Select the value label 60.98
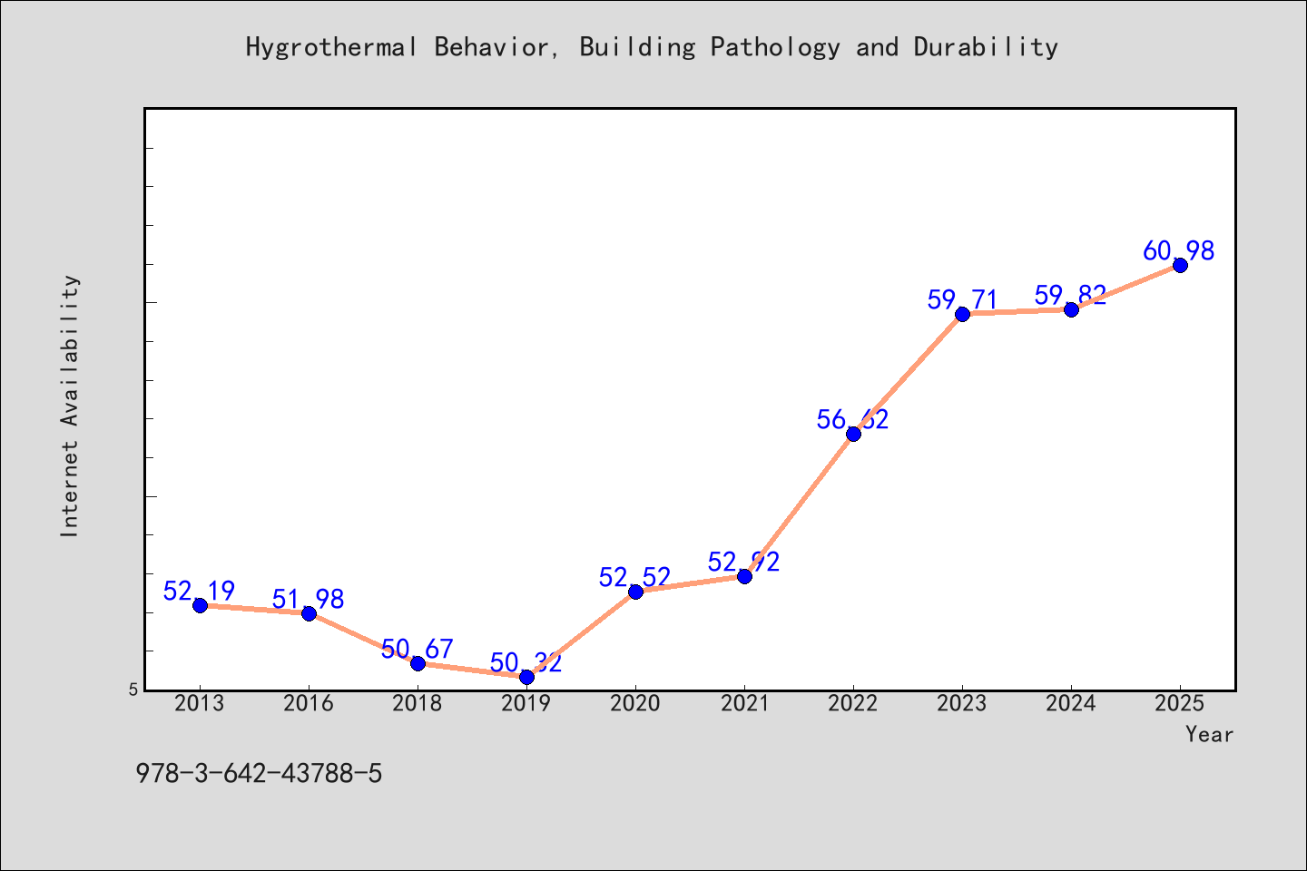The width and height of the screenshot is (1307, 871). tap(1180, 250)
